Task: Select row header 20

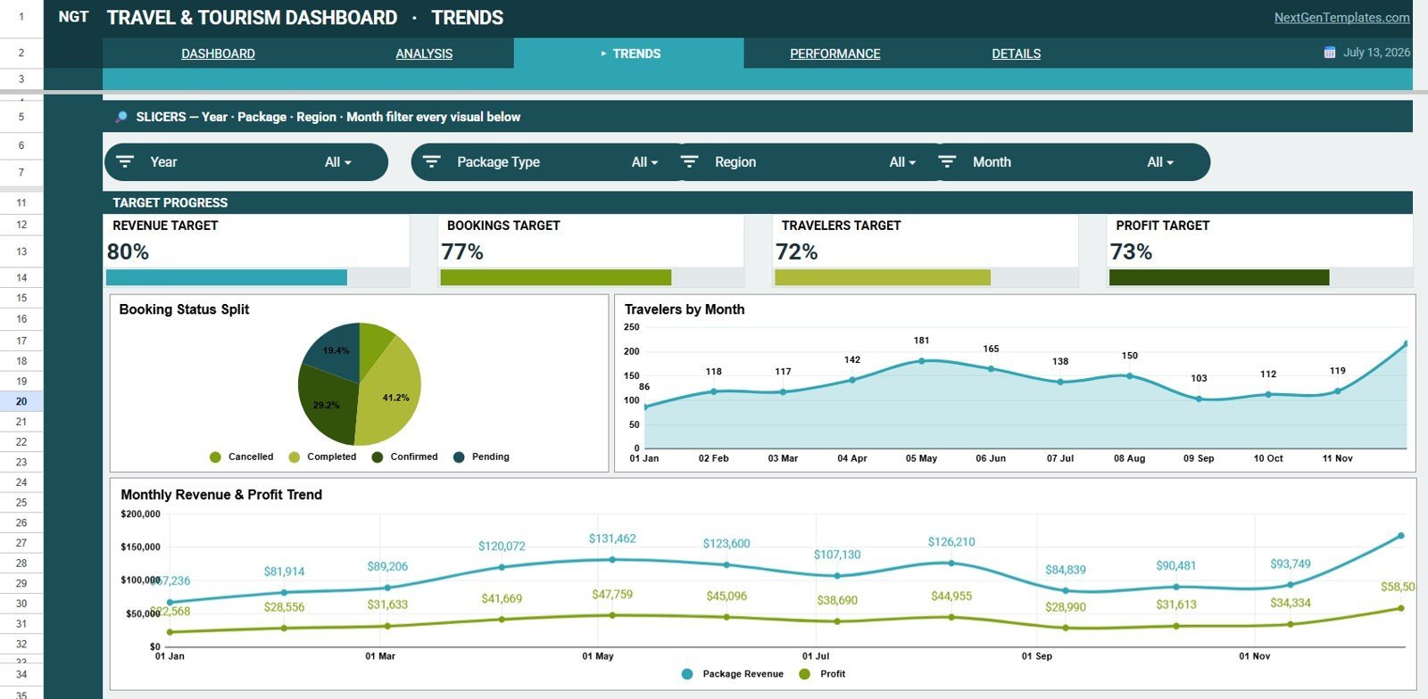Action: click(x=21, y=401)
